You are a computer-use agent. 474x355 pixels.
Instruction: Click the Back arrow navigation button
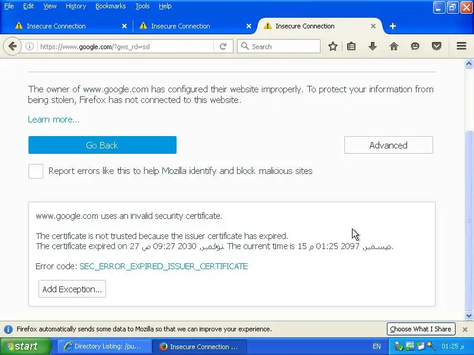click(12, 47)
